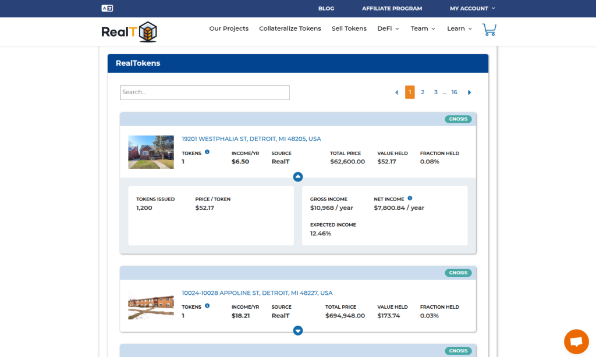This screenshot has width=596, height=357.
Task: Click the Gnosis badge on bottom partial card
Action: pos(459,351)
